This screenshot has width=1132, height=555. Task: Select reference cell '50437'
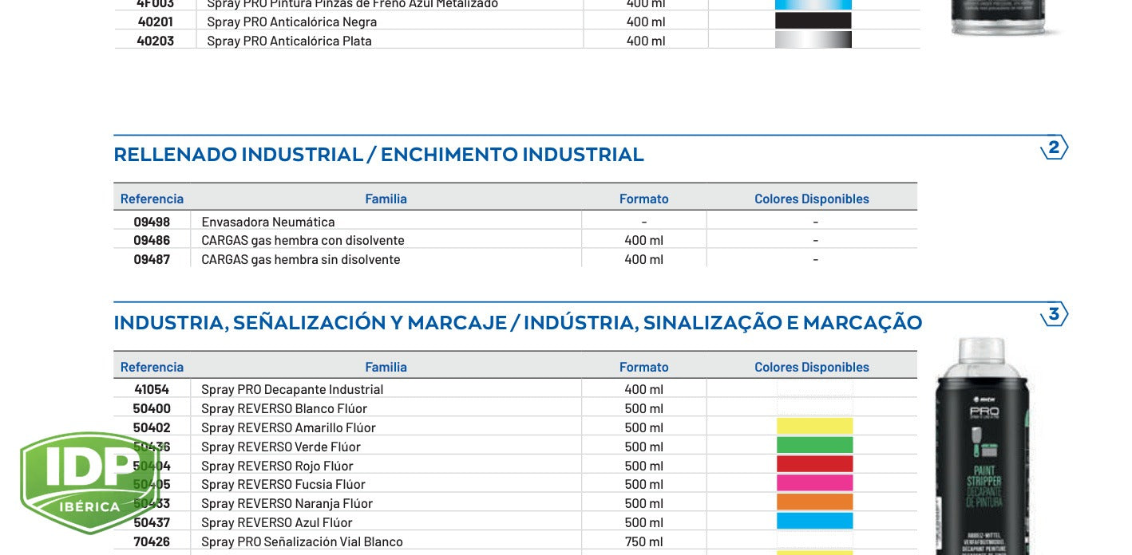[x=152, y=522]
